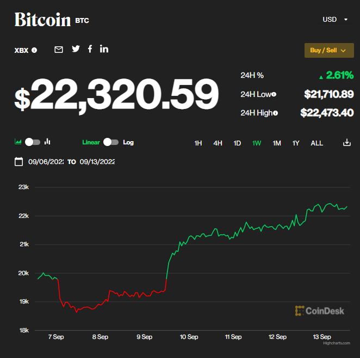Share Bitcoin price via email icon
Viewport: 360px width, 358px height.
coord(59,50)
